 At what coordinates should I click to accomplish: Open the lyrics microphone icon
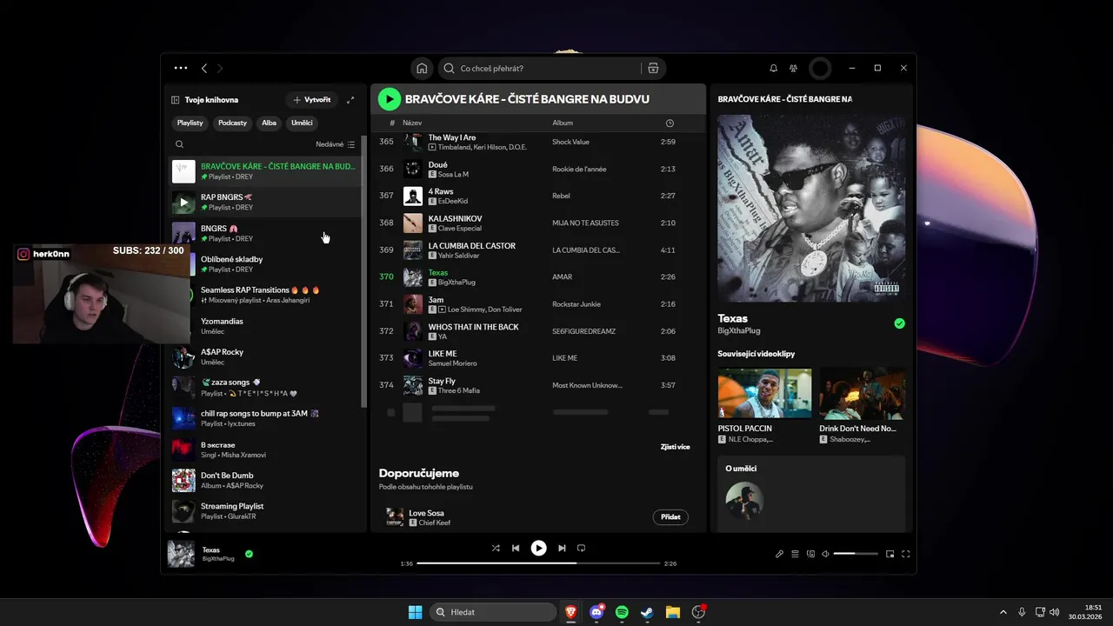(779, 554)
